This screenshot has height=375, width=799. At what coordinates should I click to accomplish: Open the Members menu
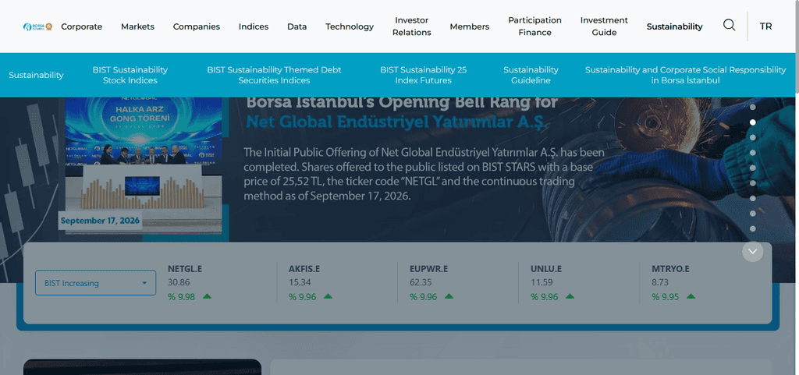(x=469, y=27)
